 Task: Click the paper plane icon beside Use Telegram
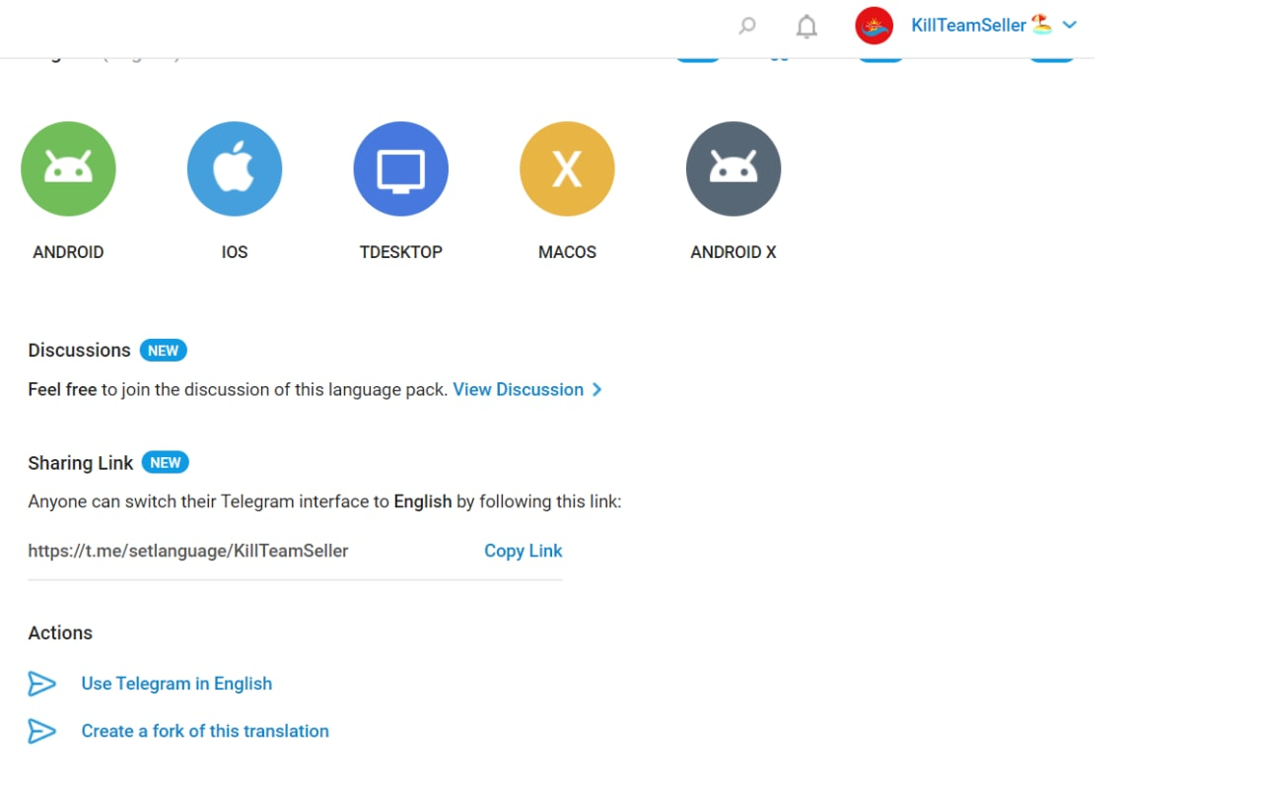pos(41,684)
